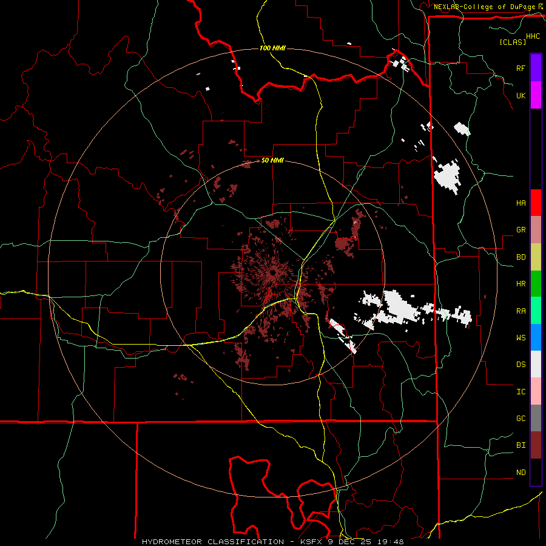
Task: Click the [CLAS] unit label
Action: (x=513, y=42)
